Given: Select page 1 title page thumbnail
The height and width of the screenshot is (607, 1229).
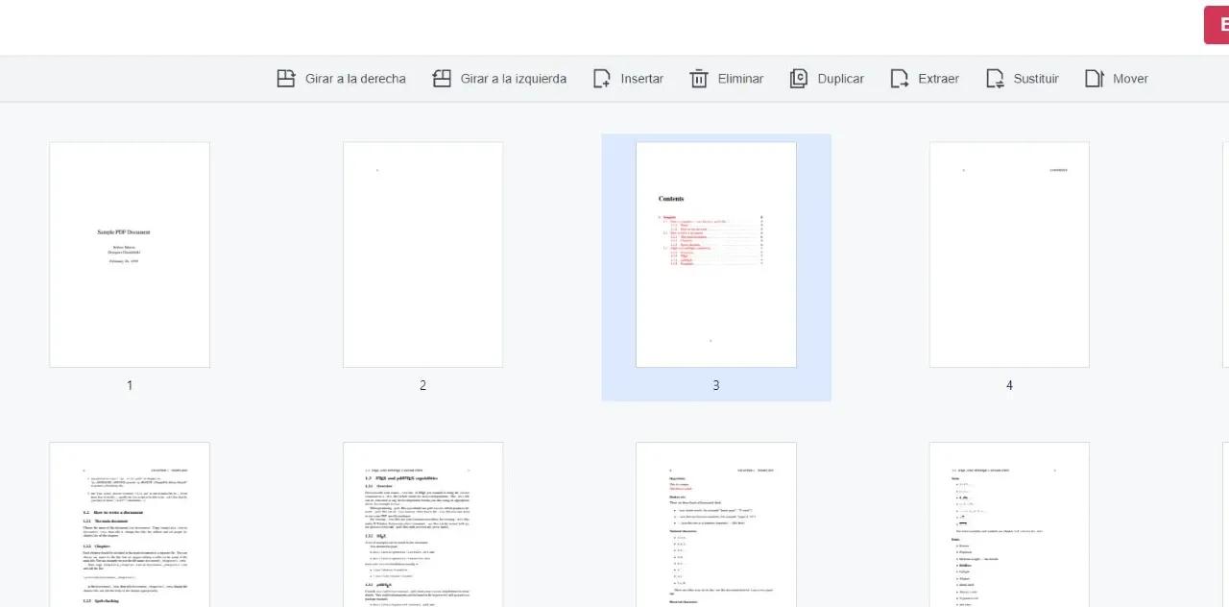Looking at the screenshot, I should pyautogui.click(x=130, y=255).
